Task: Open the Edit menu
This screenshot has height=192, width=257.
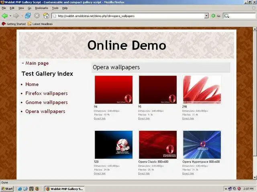Action: pyautogui.click(x=12, y=8)
